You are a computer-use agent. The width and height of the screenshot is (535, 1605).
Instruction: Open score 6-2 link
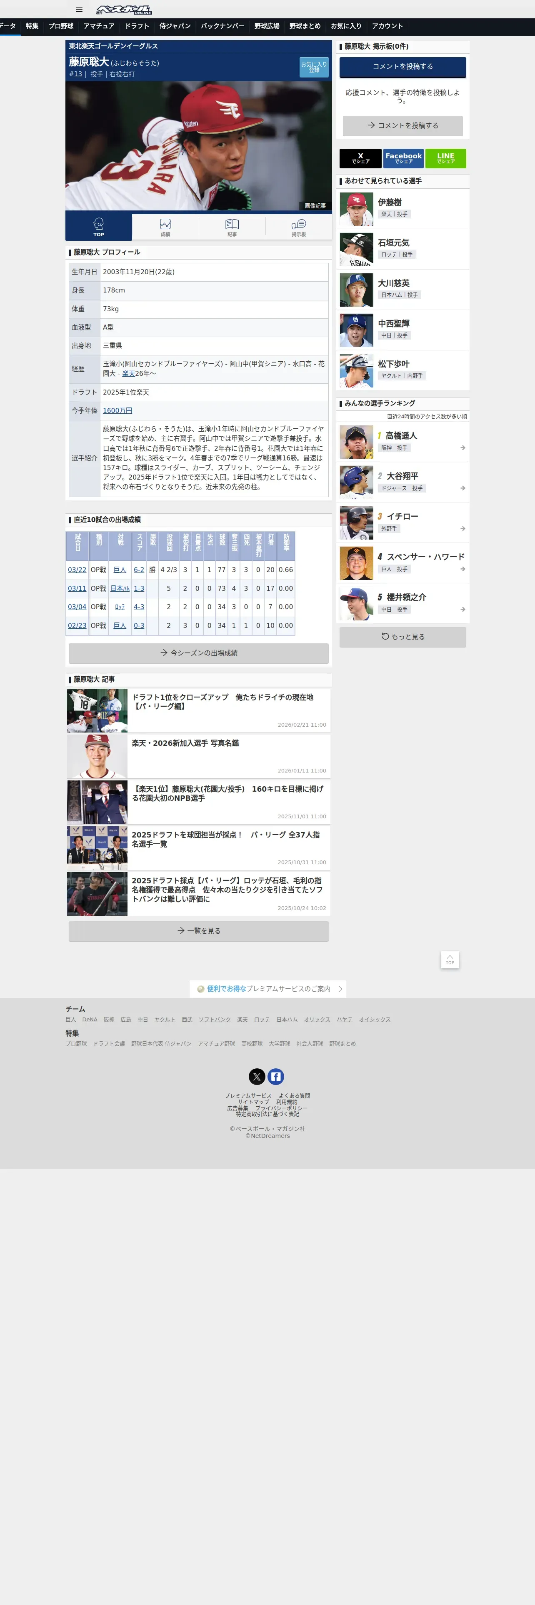(x=139, y=570)
